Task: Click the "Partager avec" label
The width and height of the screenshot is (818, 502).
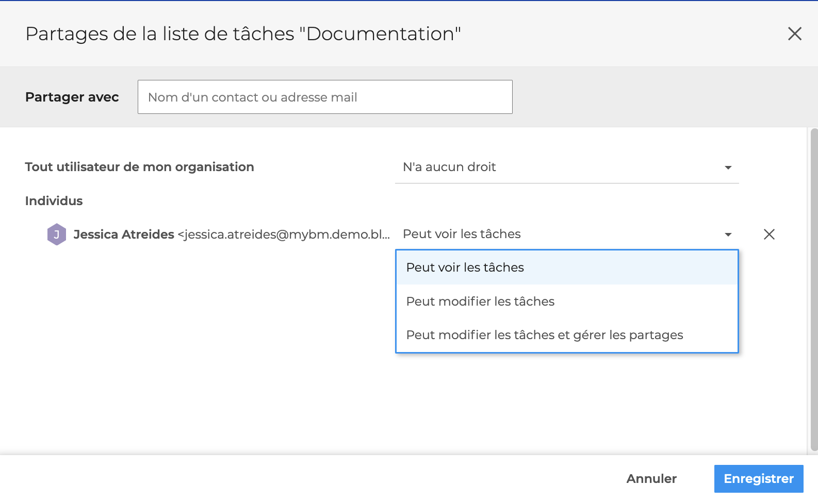Action: click(x=72, y=97)
